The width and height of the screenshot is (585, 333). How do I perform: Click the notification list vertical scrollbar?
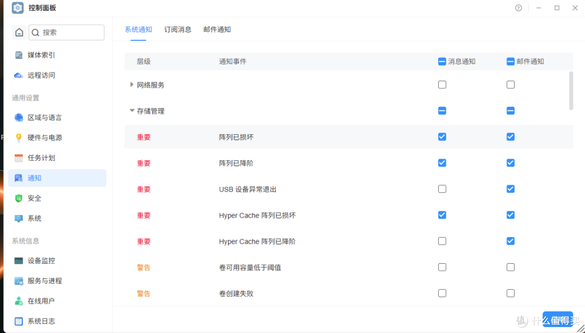[x=571, y=91]
